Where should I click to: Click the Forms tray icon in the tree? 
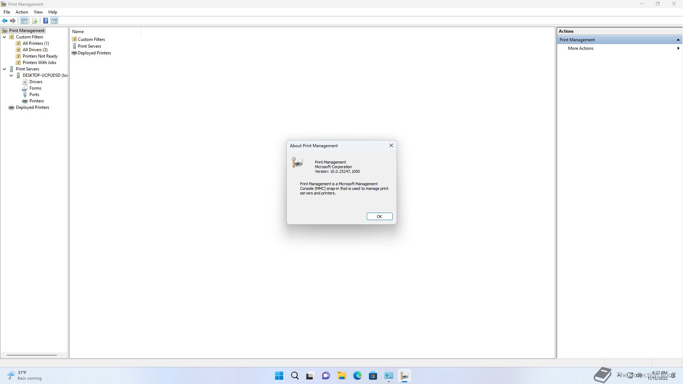click(25, 88)
